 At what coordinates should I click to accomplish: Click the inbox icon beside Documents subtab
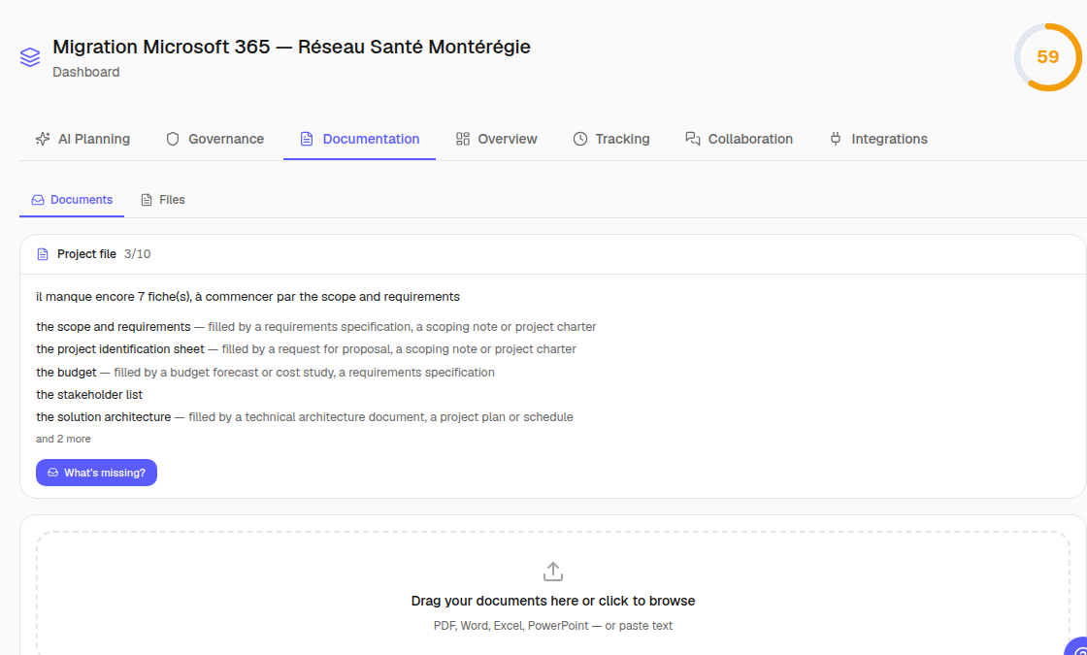coord(38,200)
